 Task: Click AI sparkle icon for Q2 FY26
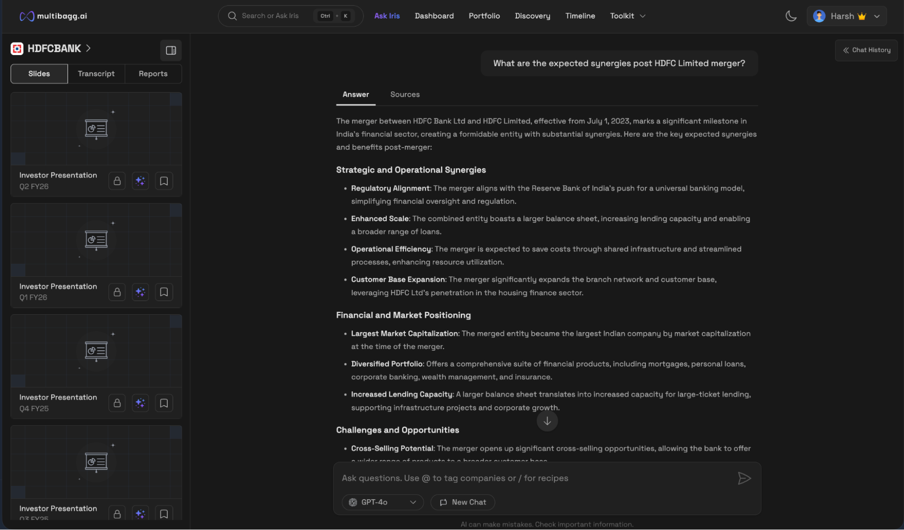(x=140, y=181)
